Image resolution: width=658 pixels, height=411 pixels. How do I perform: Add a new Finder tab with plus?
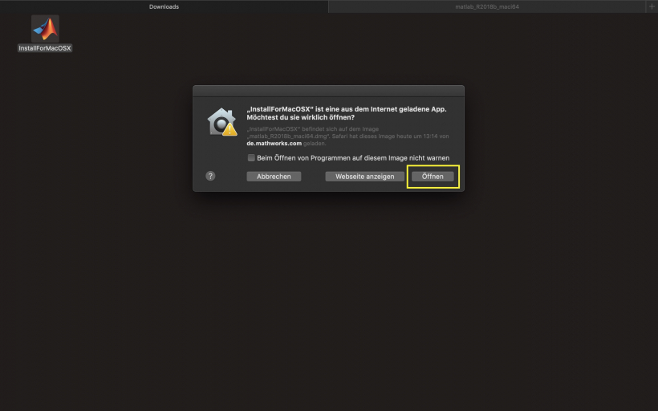pyautogui.click(x=651, y=6)
